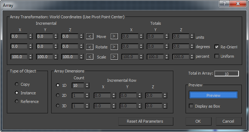Click the 2D Count spinner
Viewport: 249px width, 132px height.
[87, 95]
